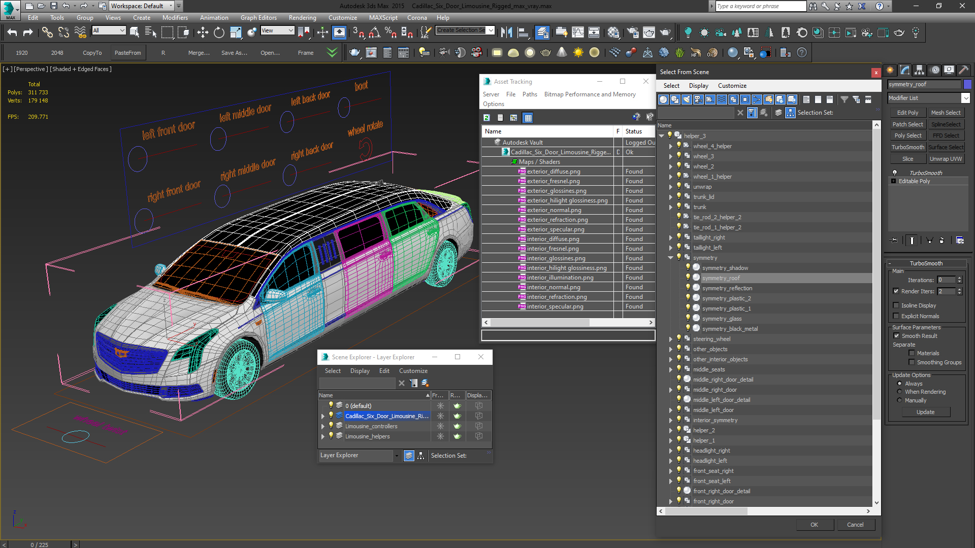Open Paths menu in Asset Tracking
Image resolution: width=975 pixels, height=548 pixels.
click(x=529, y=94)
